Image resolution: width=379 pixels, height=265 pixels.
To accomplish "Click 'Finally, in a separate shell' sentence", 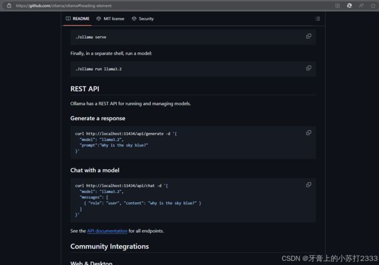I will pyautogui.click(x=111, y=53).
